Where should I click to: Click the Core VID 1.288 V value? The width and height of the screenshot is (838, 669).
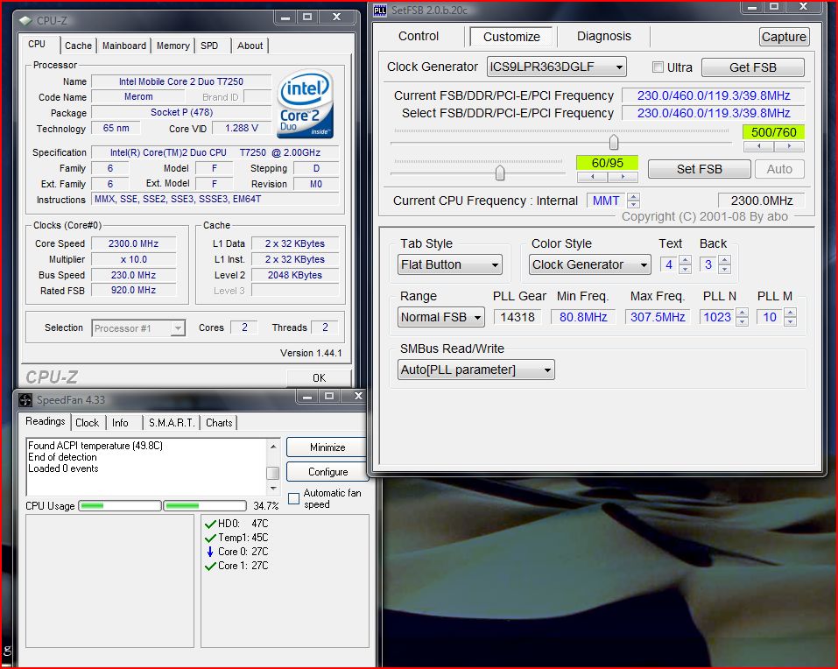242,128
